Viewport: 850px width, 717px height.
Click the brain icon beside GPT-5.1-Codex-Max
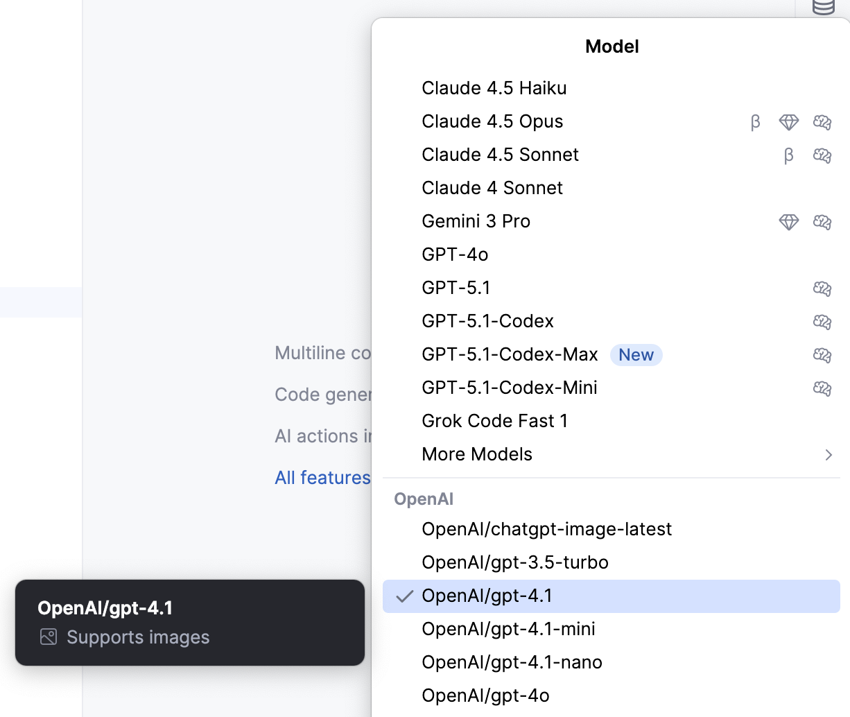(x=822, y=356)
